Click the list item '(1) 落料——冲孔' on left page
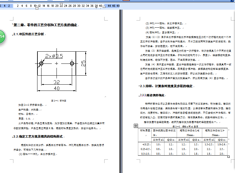 click(37, 154)
